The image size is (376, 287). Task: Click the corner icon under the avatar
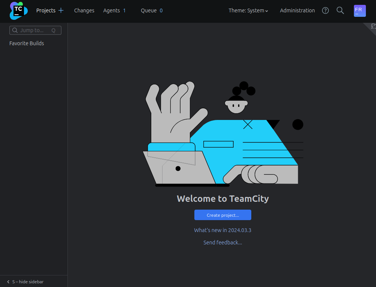point(373,26)
